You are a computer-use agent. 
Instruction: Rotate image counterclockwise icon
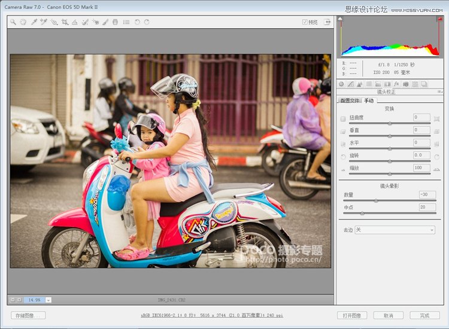(x=136, y=22)
